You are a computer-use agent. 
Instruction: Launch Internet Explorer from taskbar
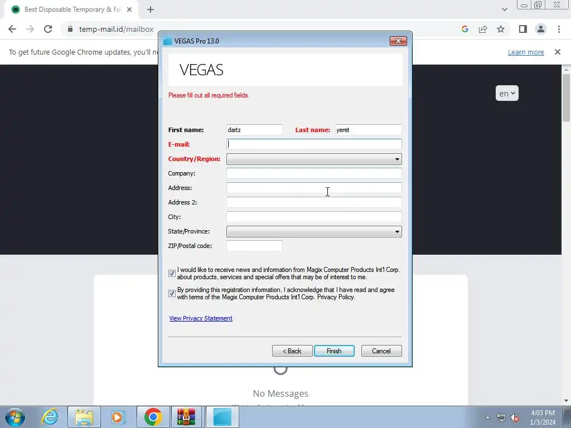tap(50, 417)
